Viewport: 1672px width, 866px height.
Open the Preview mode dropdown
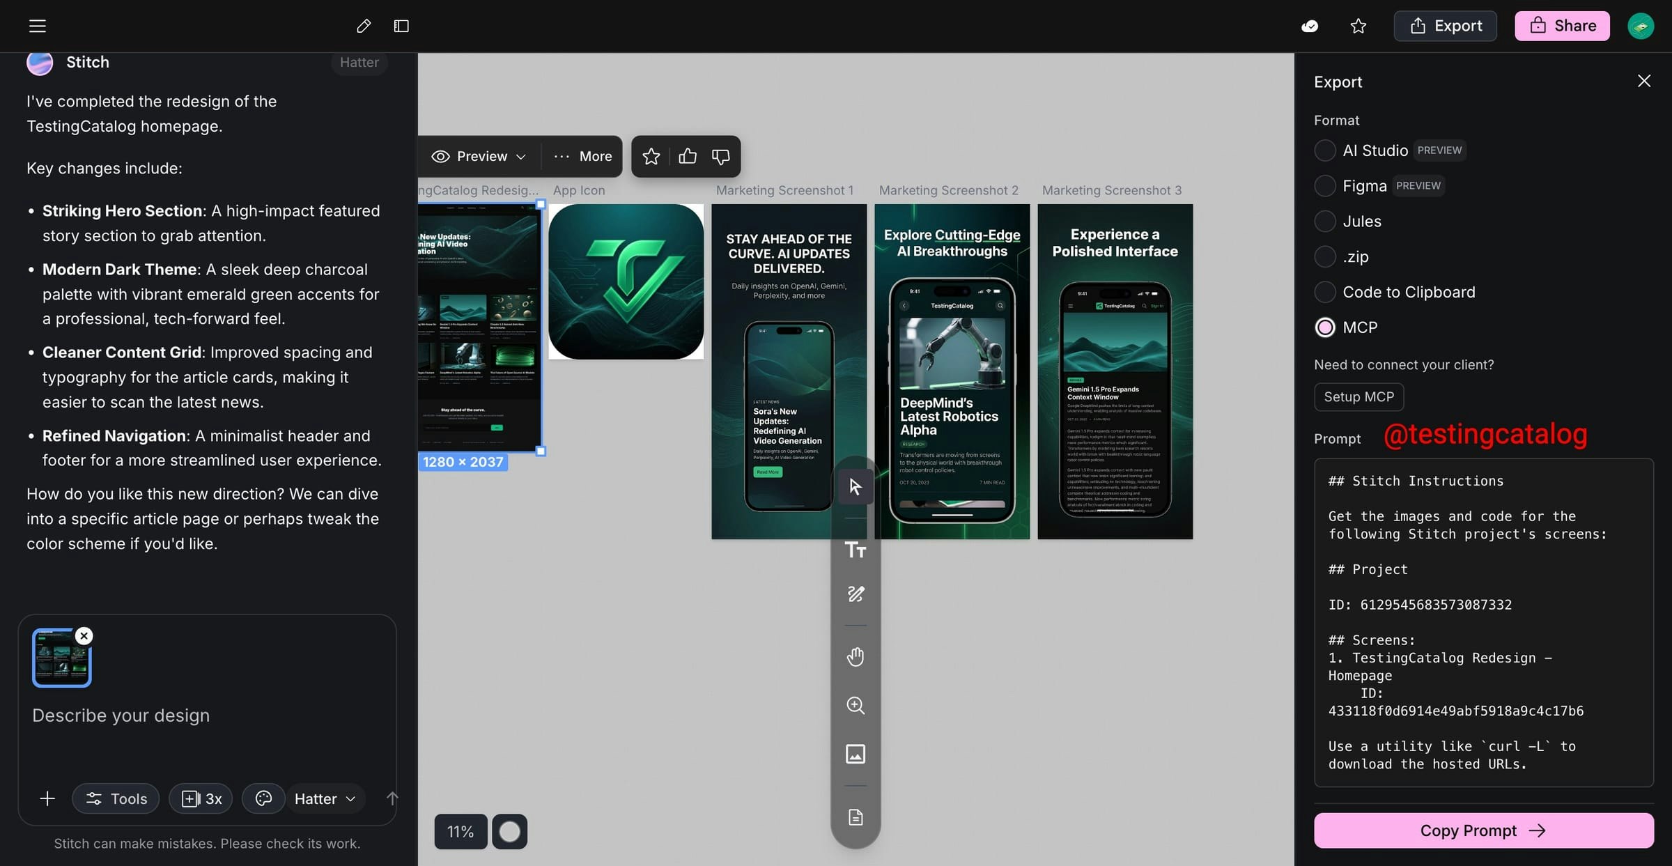478,156
